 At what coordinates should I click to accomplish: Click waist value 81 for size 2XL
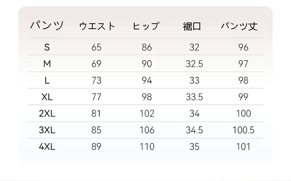click(x=96, y=114)
